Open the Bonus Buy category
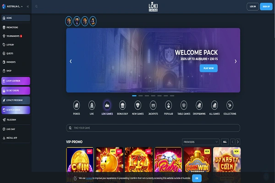275x183 pixels. (122, 105)
